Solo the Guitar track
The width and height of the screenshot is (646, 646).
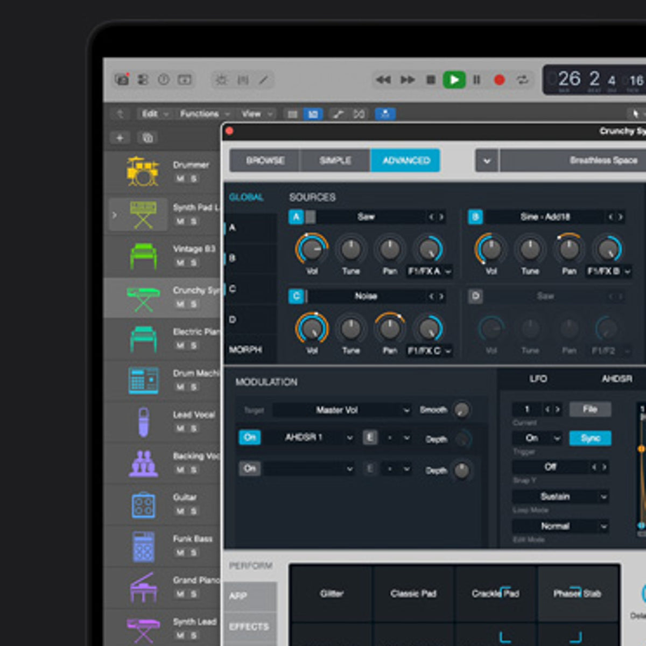[193, 511]
